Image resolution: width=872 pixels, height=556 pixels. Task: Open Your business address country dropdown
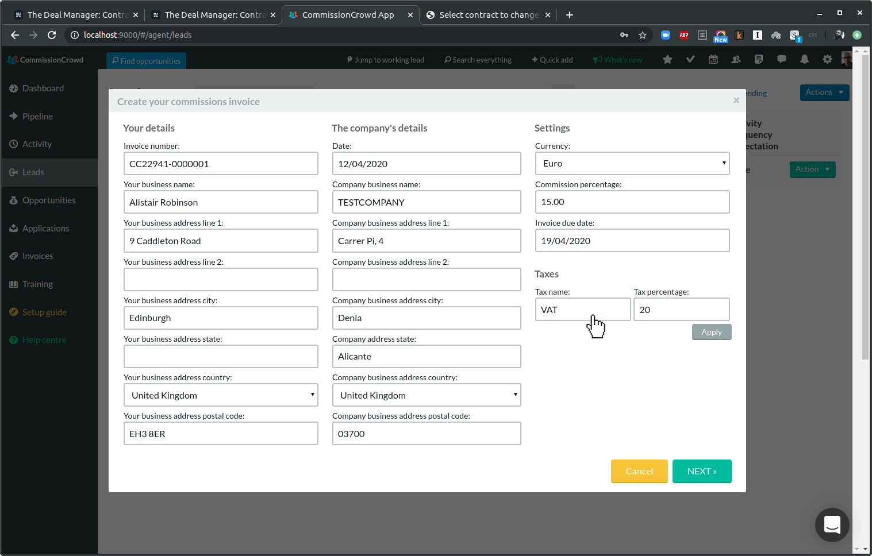point(221,395)
